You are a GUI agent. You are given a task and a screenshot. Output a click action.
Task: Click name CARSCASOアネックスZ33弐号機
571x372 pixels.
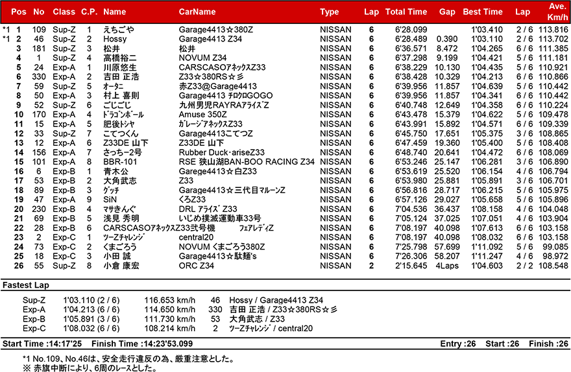tap(159, 228)
